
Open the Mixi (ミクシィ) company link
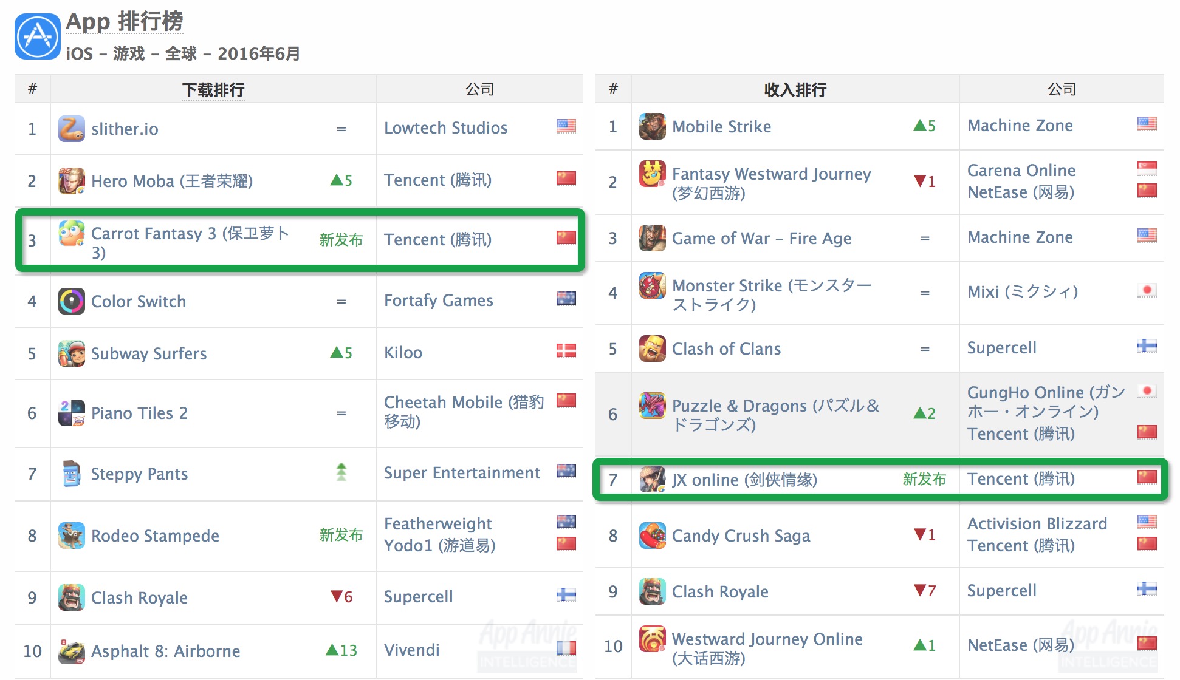tap(1023, 291)
